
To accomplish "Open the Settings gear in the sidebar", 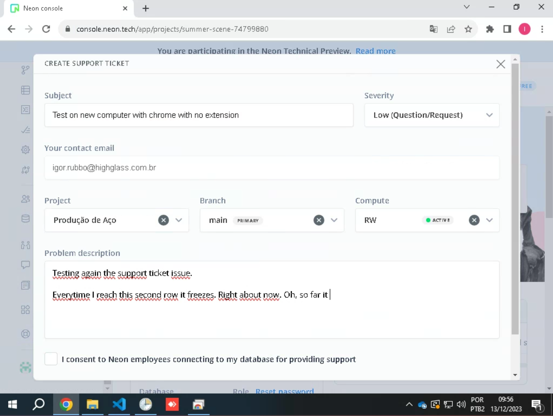I will tap(26, 149).
